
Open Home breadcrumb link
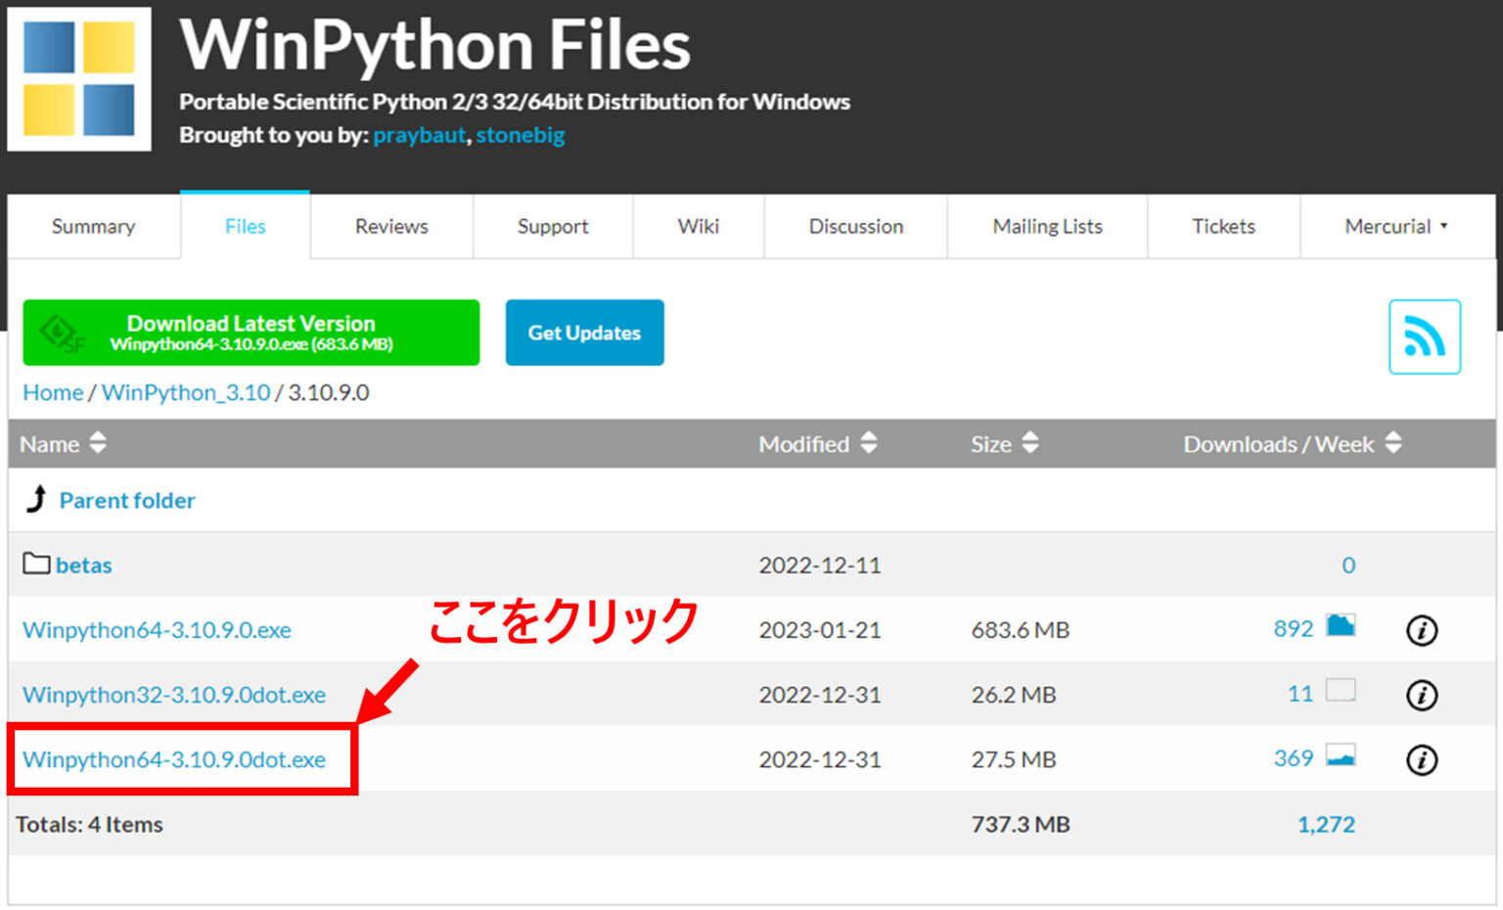52,392
